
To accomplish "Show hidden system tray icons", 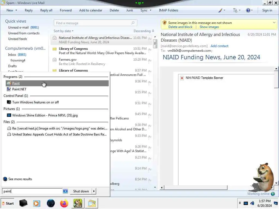I will click(x=240, y=203).
